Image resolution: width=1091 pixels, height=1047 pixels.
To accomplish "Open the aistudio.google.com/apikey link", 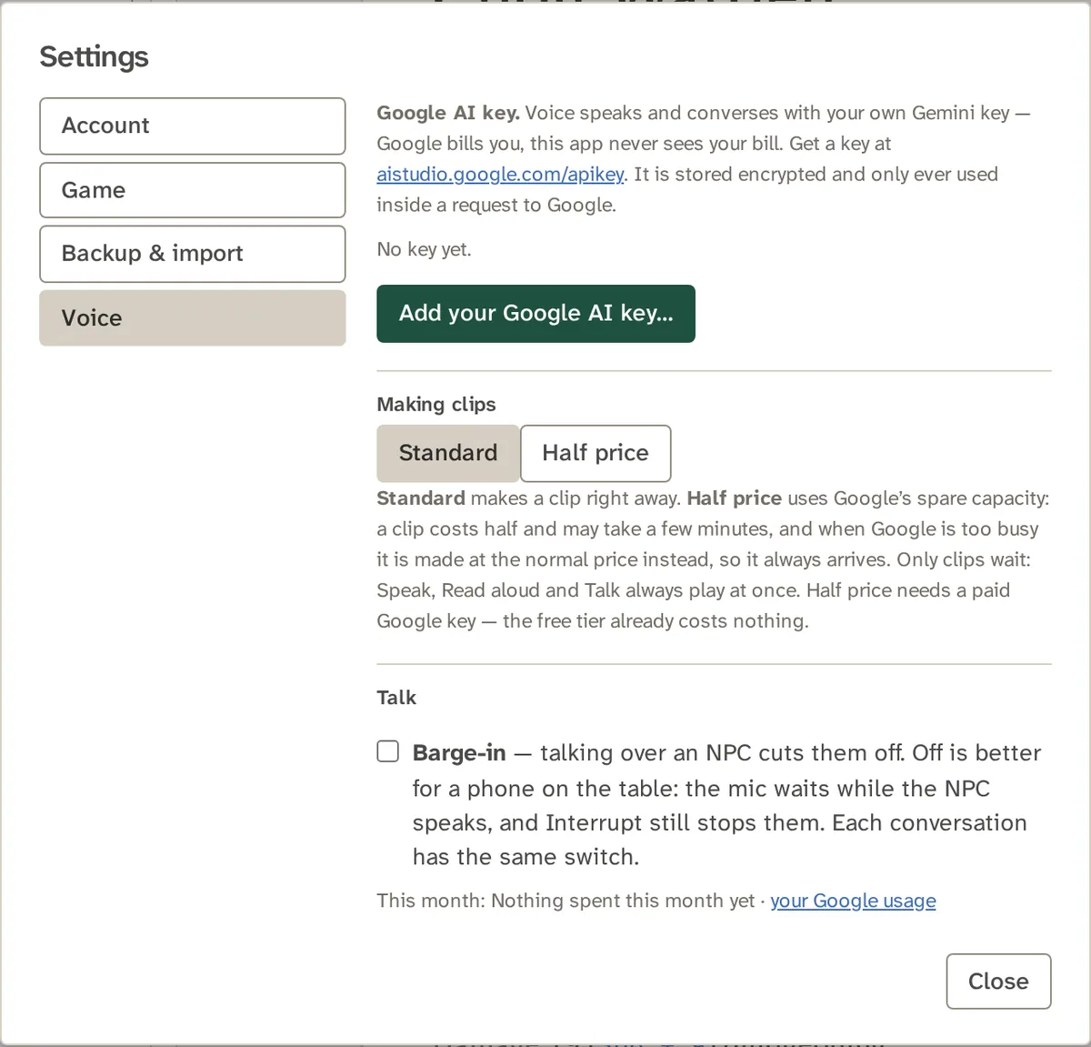I will (x=500, y=175).
